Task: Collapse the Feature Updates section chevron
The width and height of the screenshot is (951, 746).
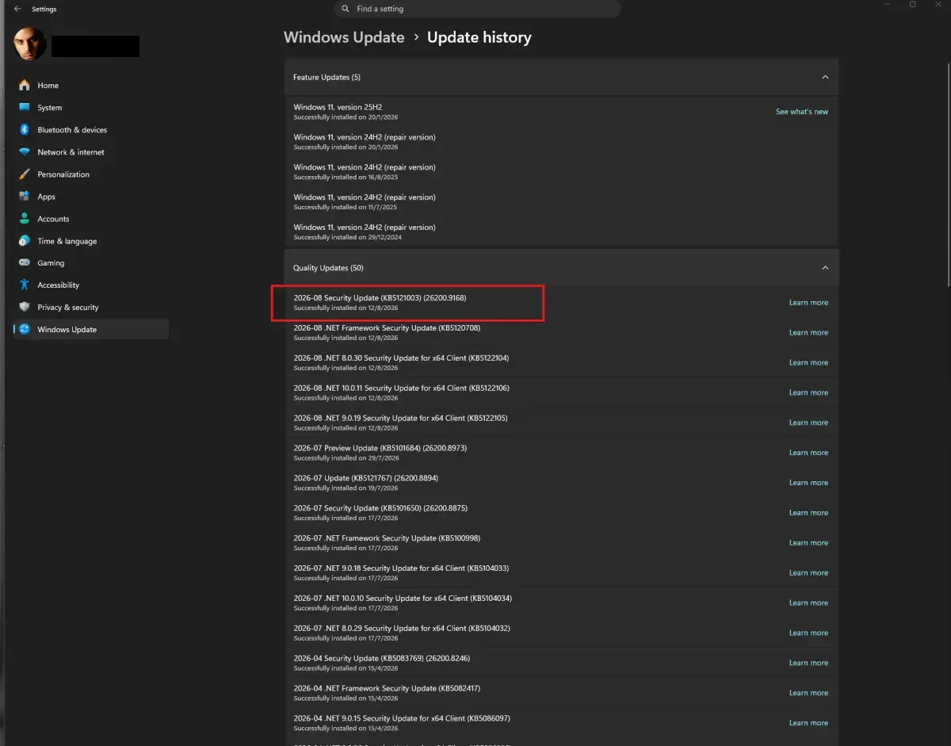Action: pos(825,77)
